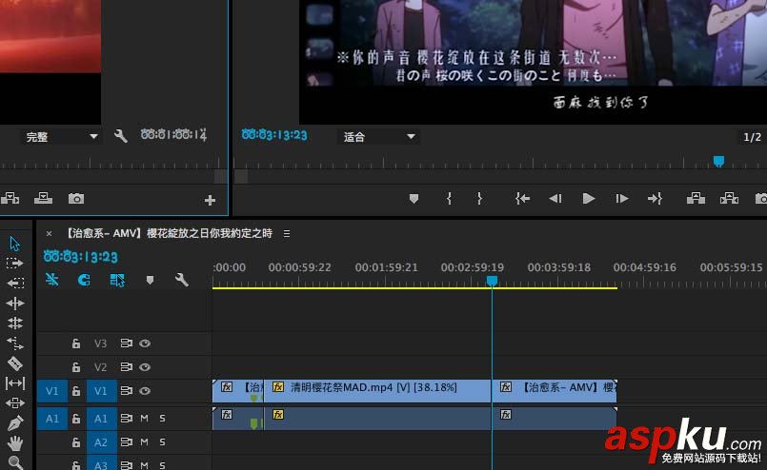Select the Razor tool
The width and height of the screenshot is (767, 470).
point(14,363)
